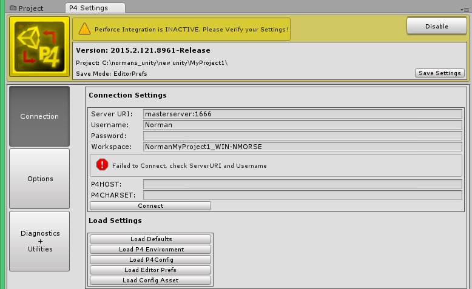
Task: Open the Connection settings section
Action: tap(39, 116)
